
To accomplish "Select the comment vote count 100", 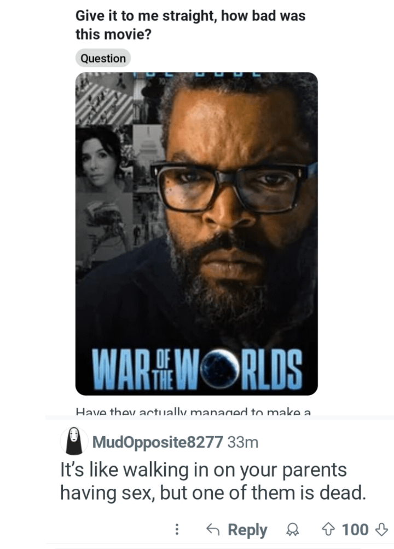I will point(355,529).
